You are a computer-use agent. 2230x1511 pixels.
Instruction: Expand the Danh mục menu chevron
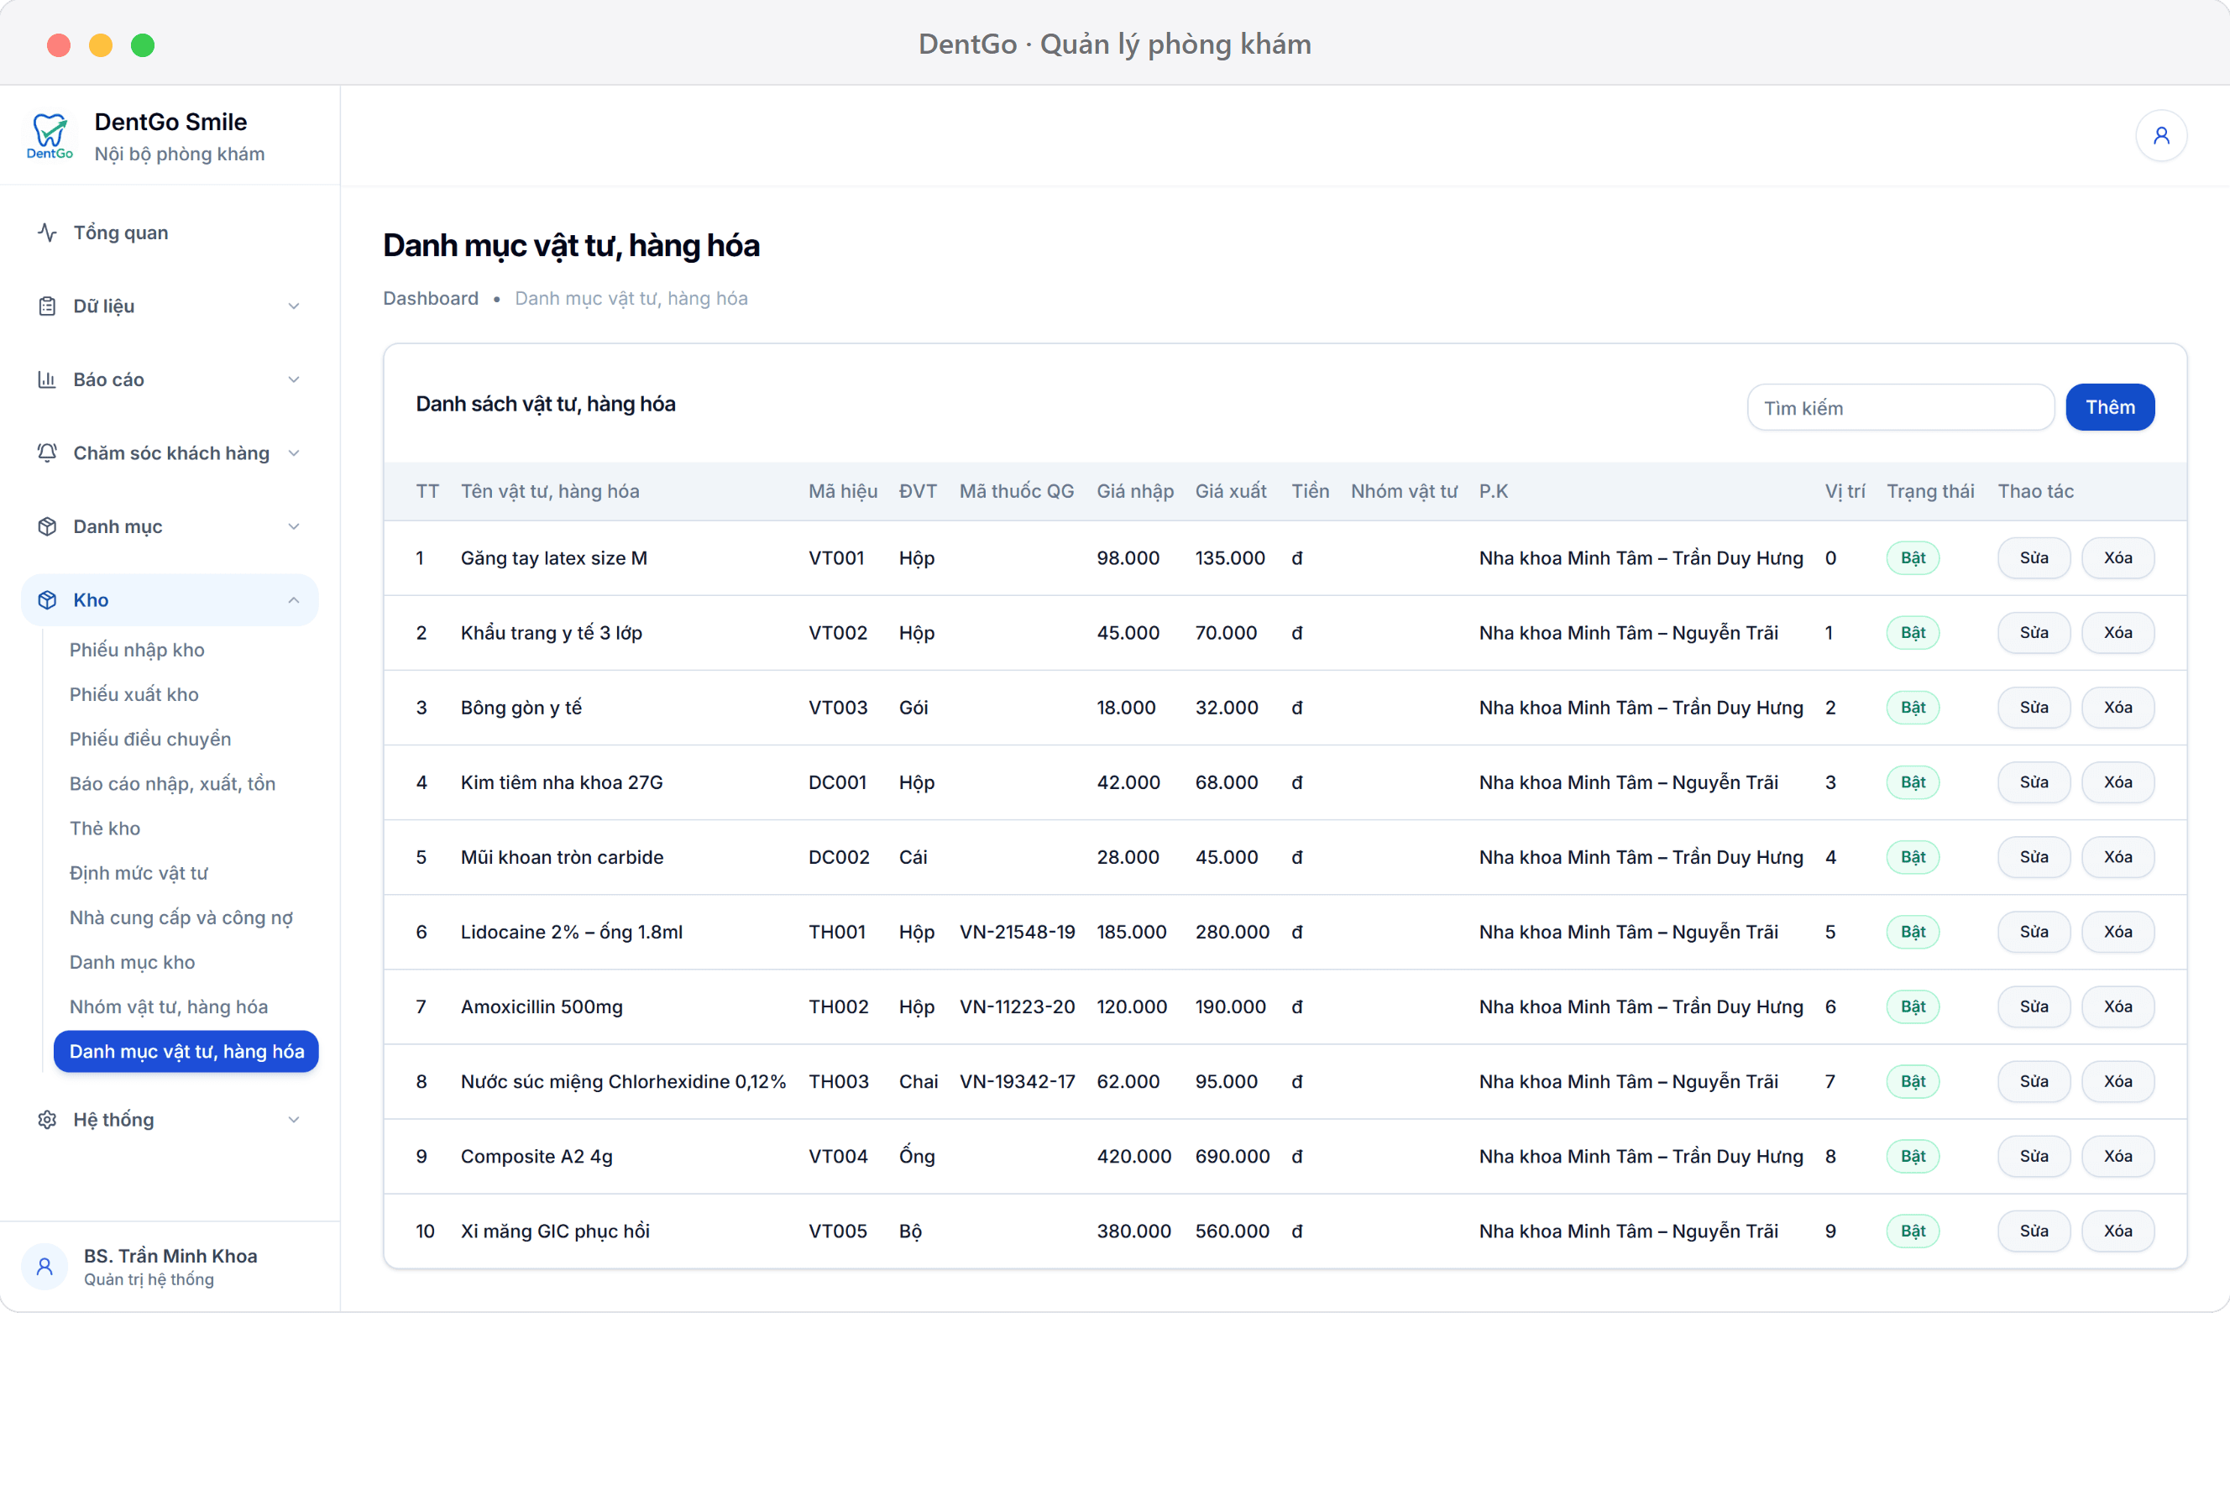[x=294, y=526]
